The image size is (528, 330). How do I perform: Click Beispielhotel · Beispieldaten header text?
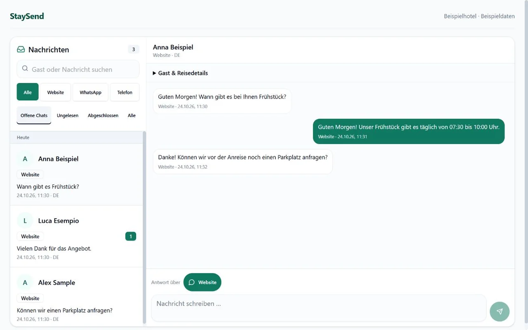(x=479, y=16)
